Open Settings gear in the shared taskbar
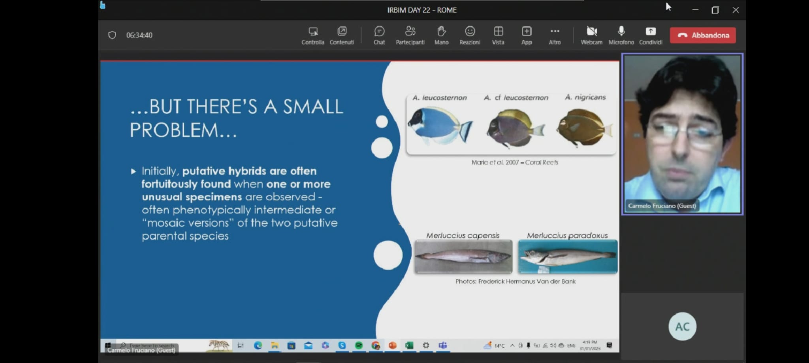Viewport: 809px width, 363px height. point(426,345)
